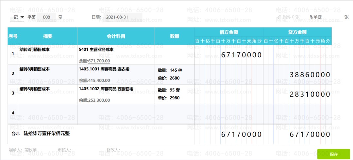Viewport: 353px width, 160px height.
Task: Click the 序号 column header
Action: click(13, 36)
